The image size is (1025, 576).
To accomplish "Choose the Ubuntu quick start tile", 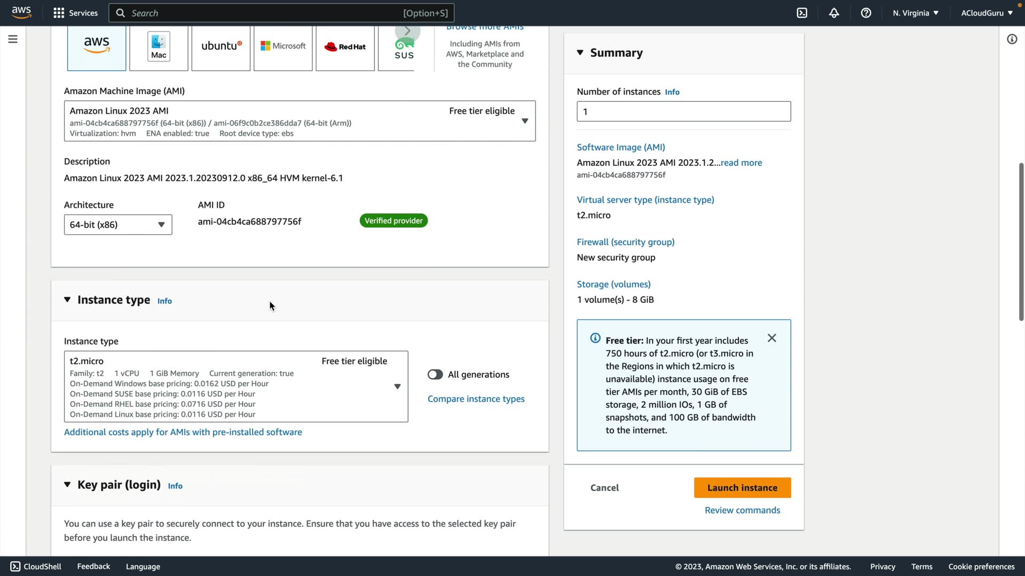I will (221, 47).
